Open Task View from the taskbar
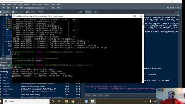Screen dimensions: 185x104 [x=59, y=101]
